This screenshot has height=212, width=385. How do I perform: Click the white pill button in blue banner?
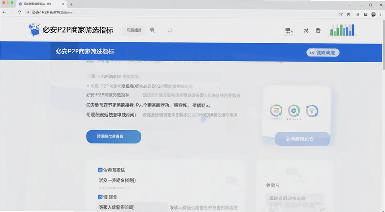pos(322,53)
